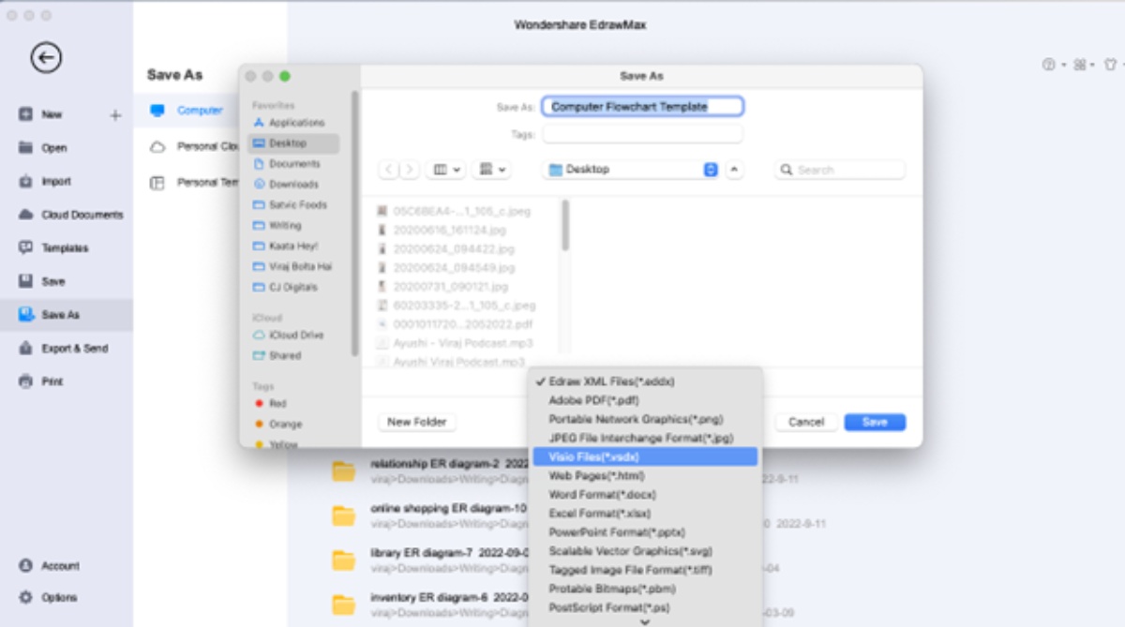Screen dimensions: 1125x627
Task: Click the New Folder button
Action: tap(417, 422)
